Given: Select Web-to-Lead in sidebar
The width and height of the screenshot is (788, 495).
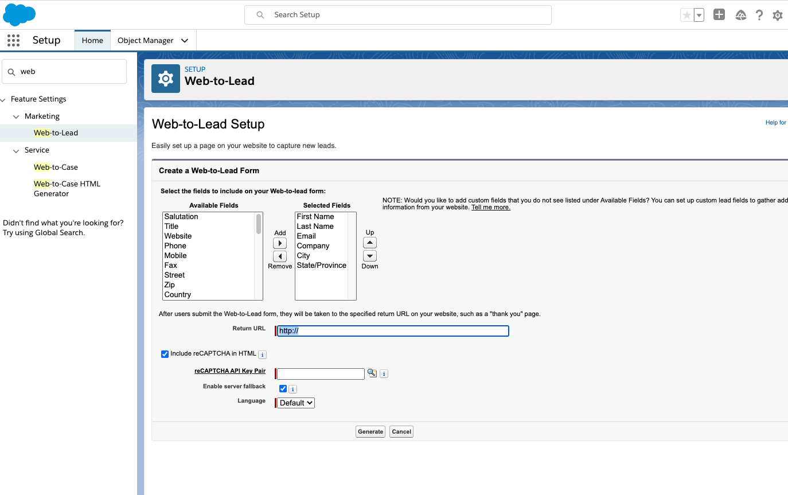Looking at the screenshot, I should [56, 132].
